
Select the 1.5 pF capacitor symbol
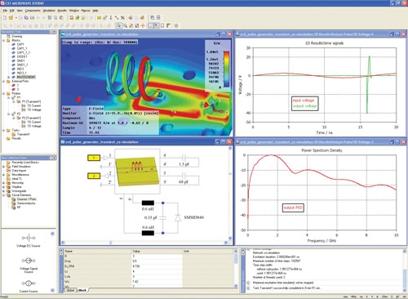(184, 158)
